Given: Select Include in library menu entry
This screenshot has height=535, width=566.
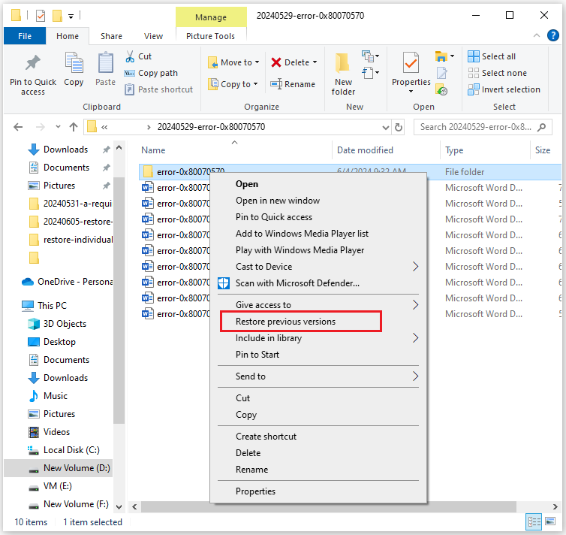Looking at the screenshot, I should coord(269,338).
